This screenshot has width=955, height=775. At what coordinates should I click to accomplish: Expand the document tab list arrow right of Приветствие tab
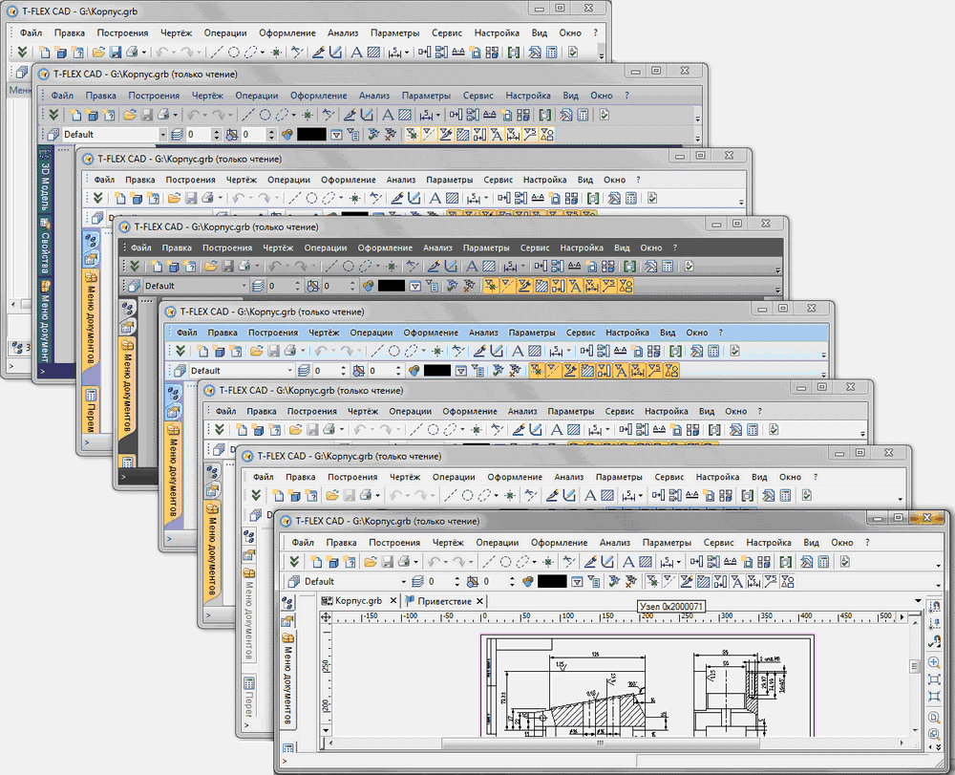coord(918,601)
